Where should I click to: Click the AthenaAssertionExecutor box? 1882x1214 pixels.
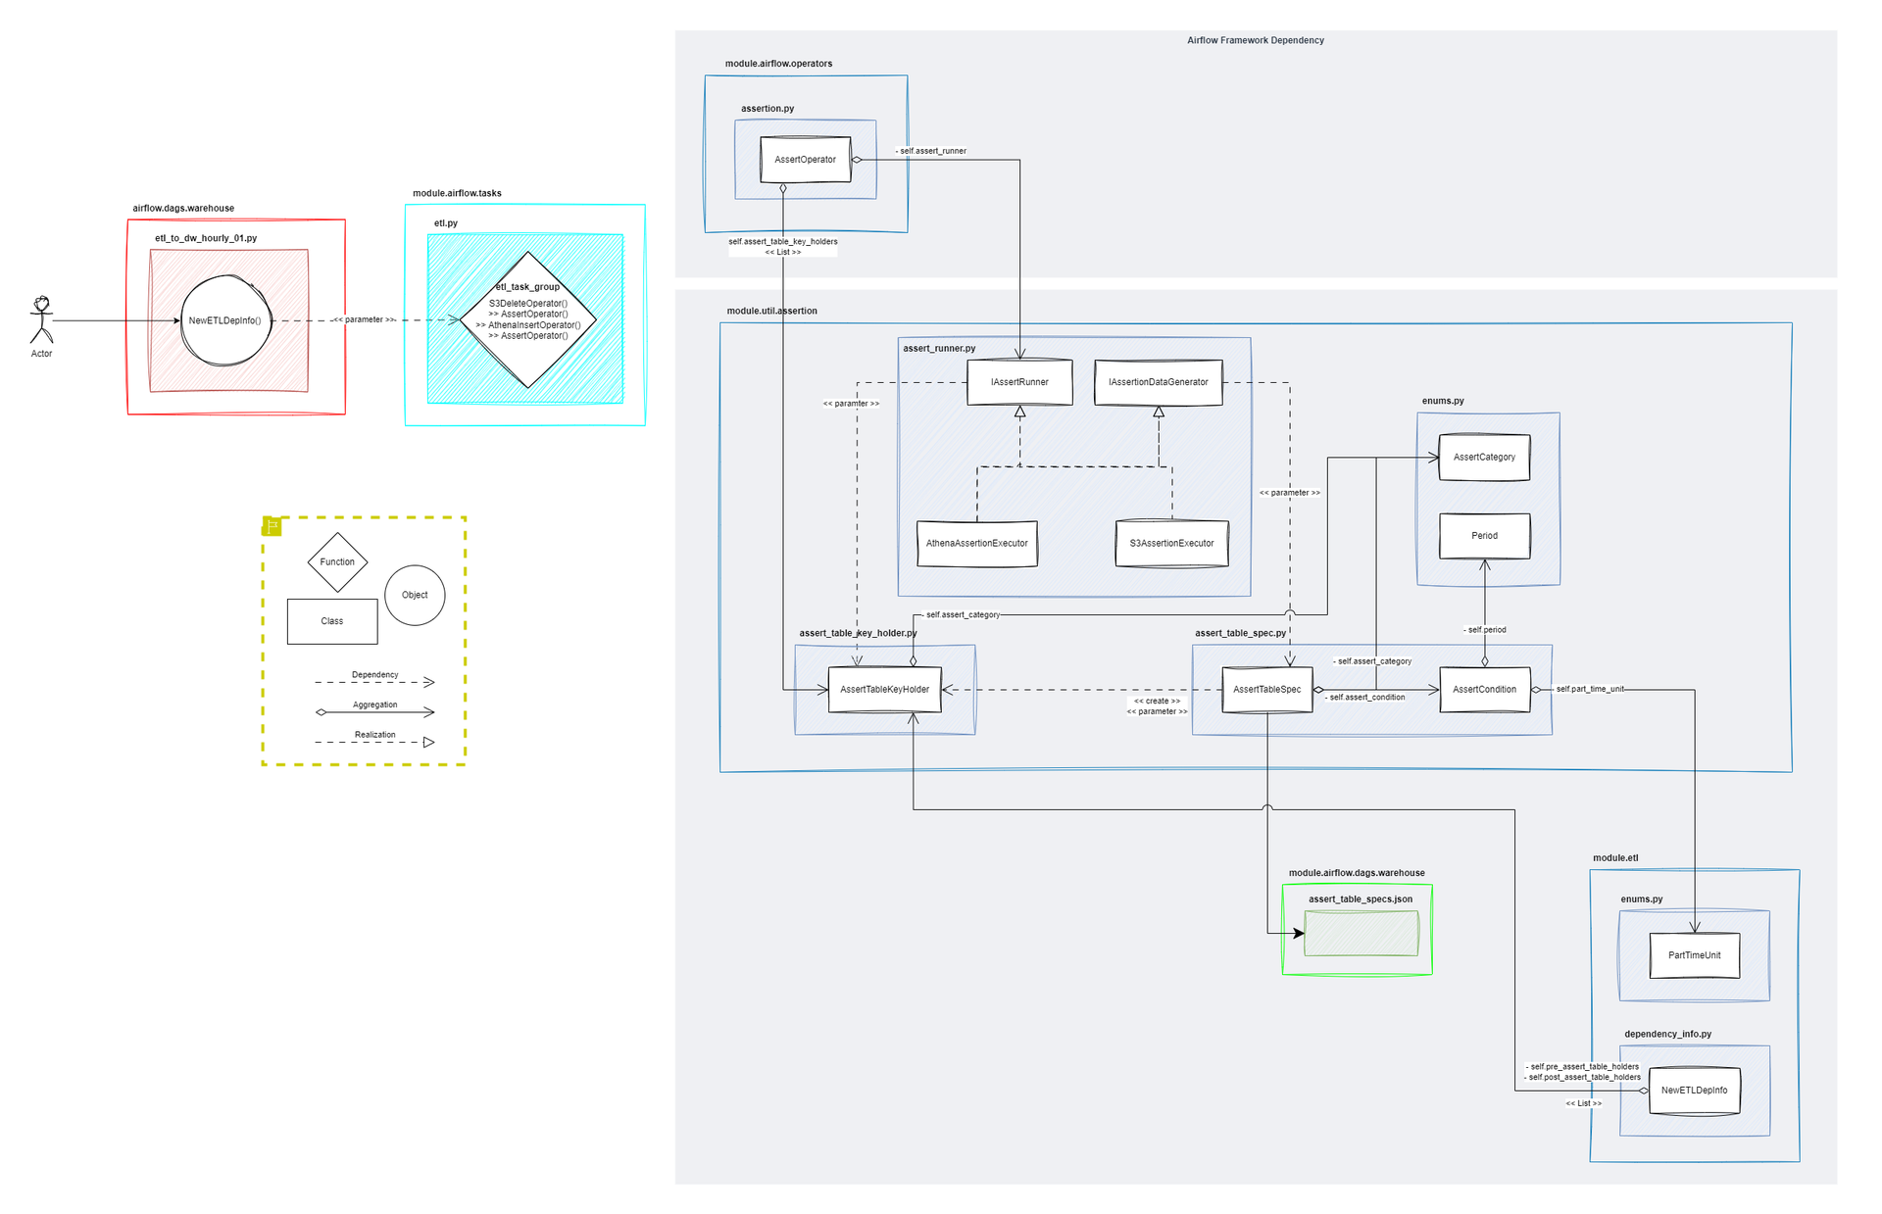point(976,544)
